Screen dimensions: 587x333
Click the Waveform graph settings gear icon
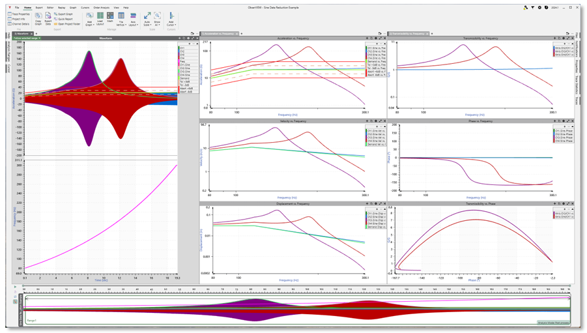(188, 38)
